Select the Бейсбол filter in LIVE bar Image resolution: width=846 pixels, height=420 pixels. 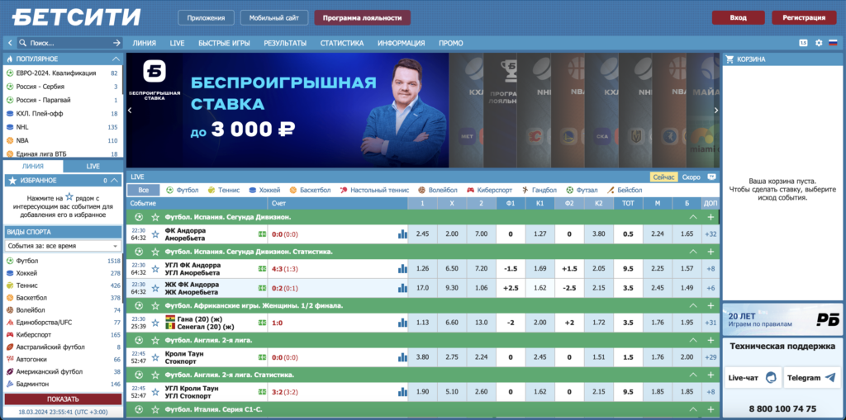coord(625,191)
